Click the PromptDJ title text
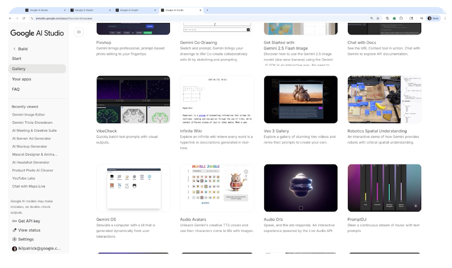The image size is (452, 268). [357, 219]
